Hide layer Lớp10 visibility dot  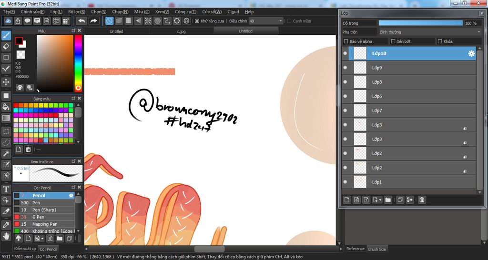(345, 53)
